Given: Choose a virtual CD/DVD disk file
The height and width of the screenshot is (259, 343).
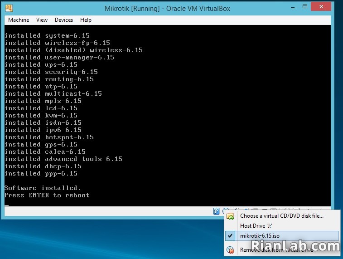Looking at the screenshot, I should pyautogui.click(x=282, y=216).
